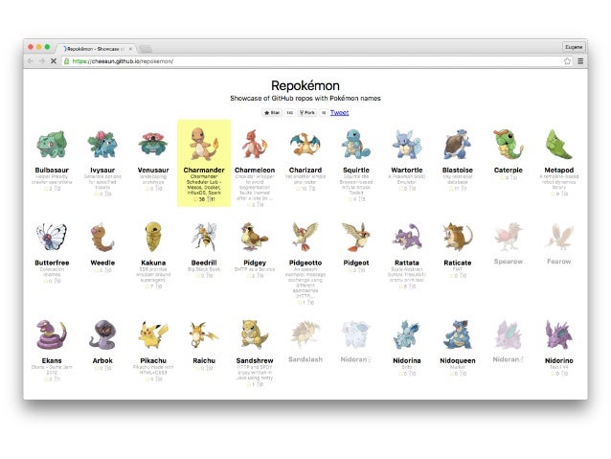Click the Raichu sprite
Screen dimensions: 611x459
pyautogui.click(x=204, y=334)
